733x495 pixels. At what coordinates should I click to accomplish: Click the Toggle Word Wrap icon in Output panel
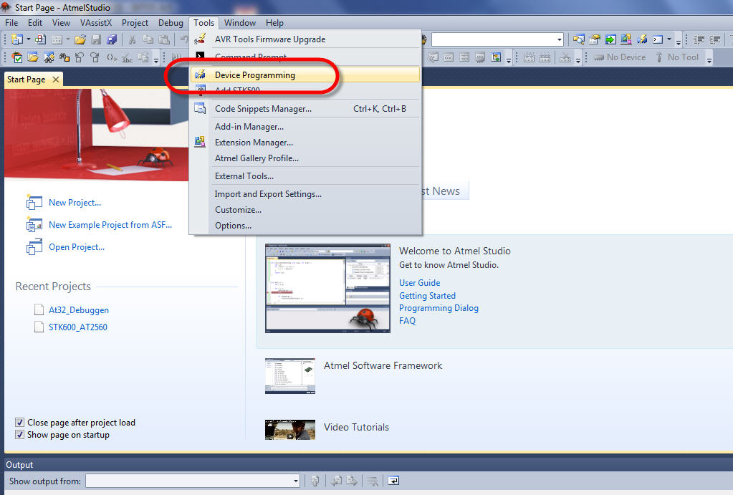point(393,481)
